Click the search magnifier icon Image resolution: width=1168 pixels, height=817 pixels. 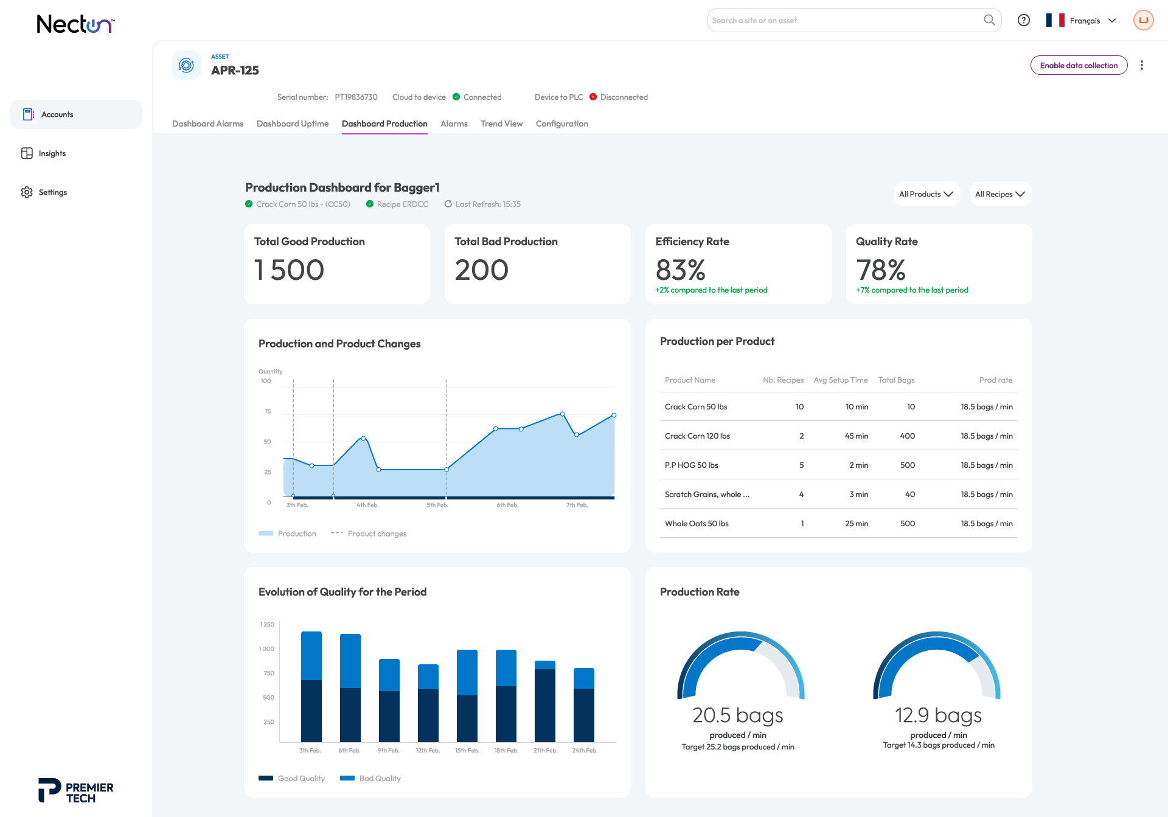tap(989, 20)
